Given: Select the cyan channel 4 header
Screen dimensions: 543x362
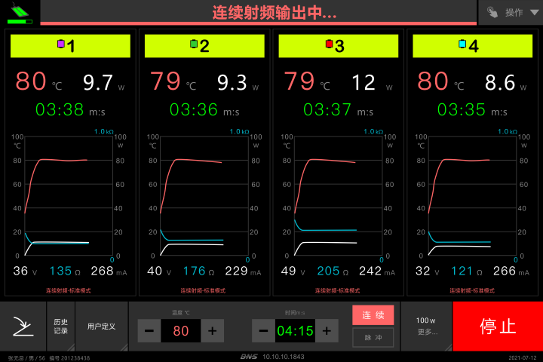Looking at the screenshot, I should (472, 46).
